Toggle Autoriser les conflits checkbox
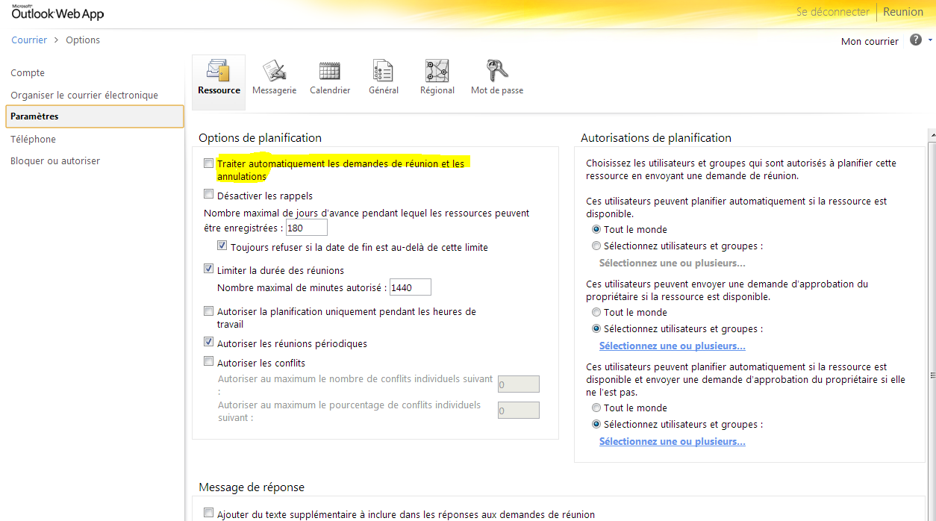The image size is (936, 521). (209, 362)
